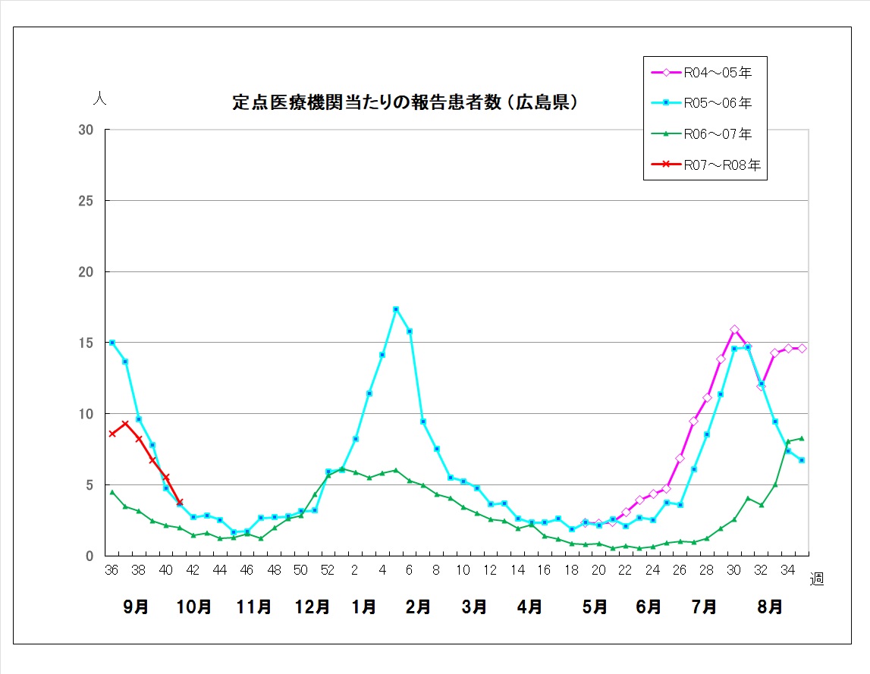Click the R05～06年 legend entry

[717, 103]
